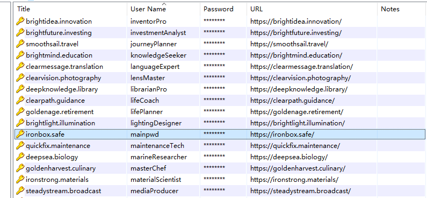
Task: Click user name languageExpert
Action: tap(155, 67)
